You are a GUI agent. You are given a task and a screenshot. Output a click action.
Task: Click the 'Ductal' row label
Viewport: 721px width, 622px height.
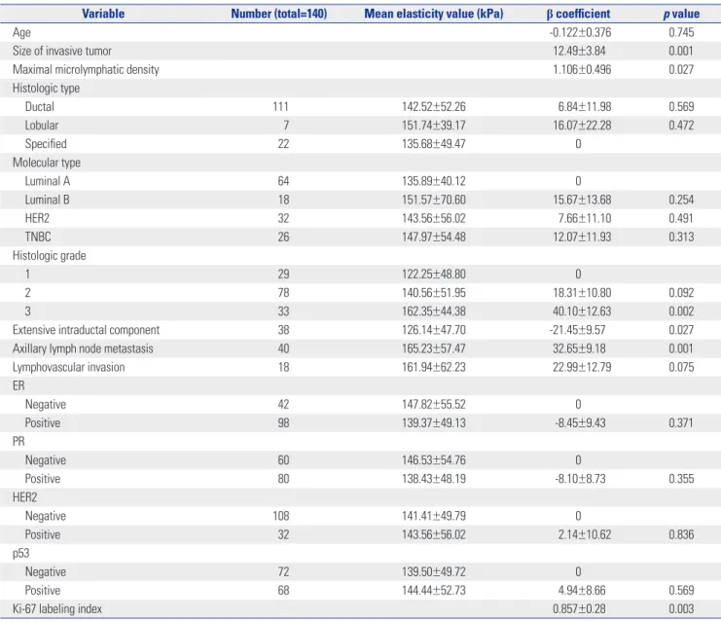40,107
